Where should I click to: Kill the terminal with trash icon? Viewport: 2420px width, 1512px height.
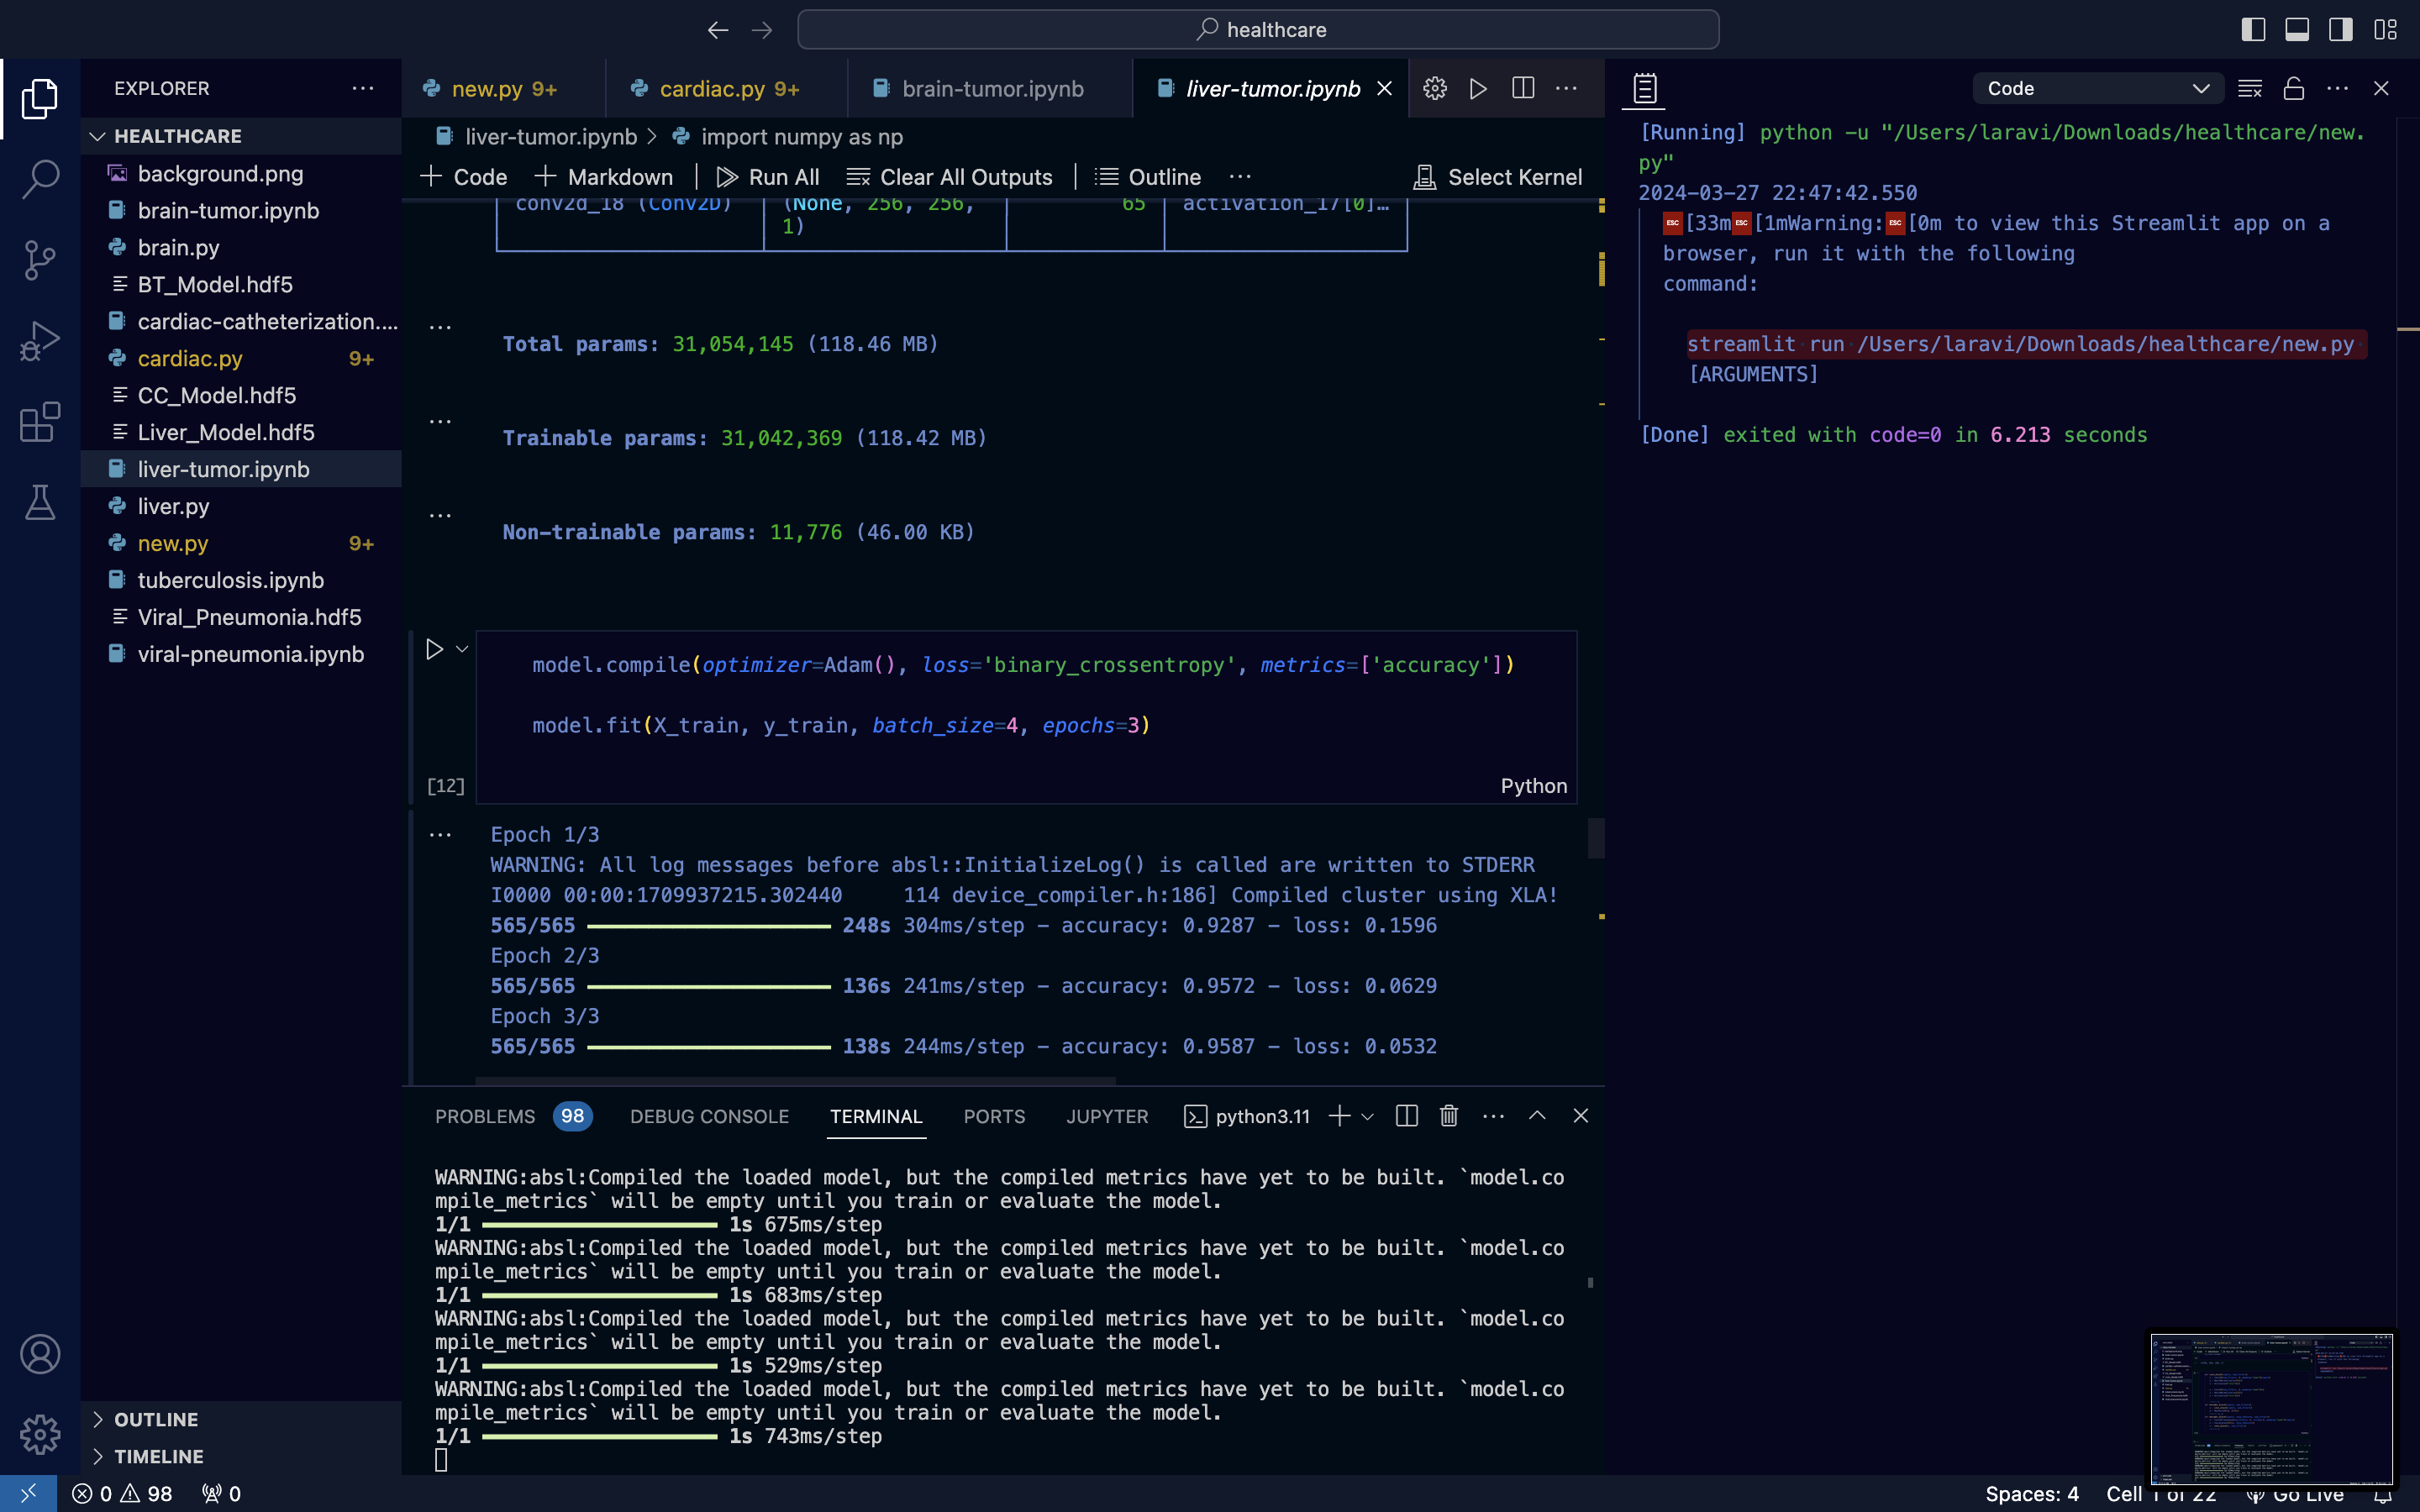point(1448,1116)
